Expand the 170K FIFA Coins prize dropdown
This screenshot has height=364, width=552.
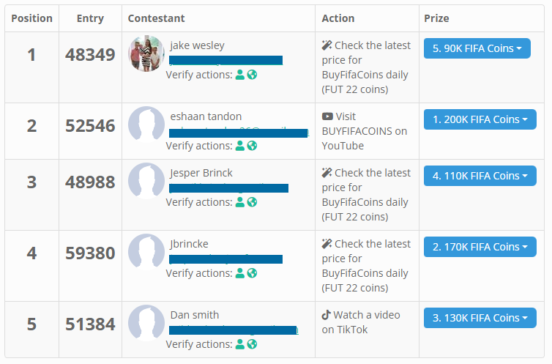(480, 247)
